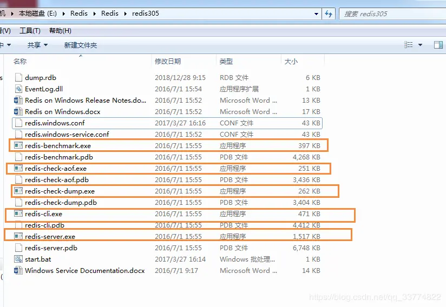Viewport: 446px width, 307px height.
Task: Click the redis-check-dump.pdb file icon
Action: point(18,203)
